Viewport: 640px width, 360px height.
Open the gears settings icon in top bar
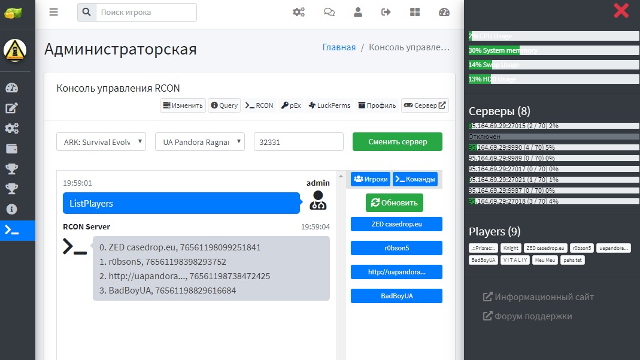point(299,12)
